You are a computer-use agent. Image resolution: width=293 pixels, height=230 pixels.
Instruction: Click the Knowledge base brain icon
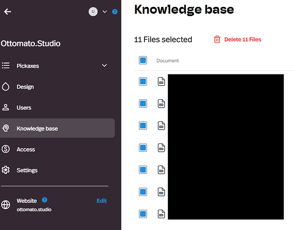(x=6, y=128)
